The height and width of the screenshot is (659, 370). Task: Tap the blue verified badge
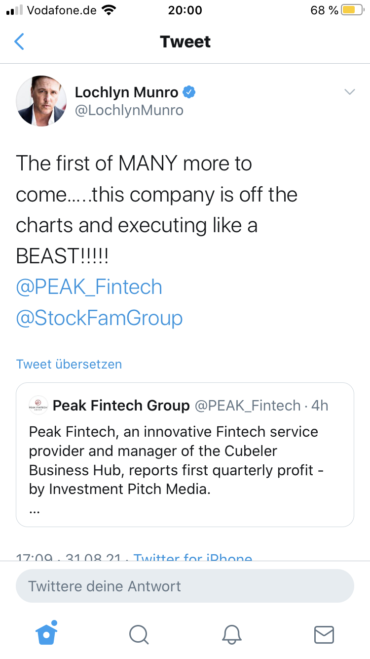189,92
